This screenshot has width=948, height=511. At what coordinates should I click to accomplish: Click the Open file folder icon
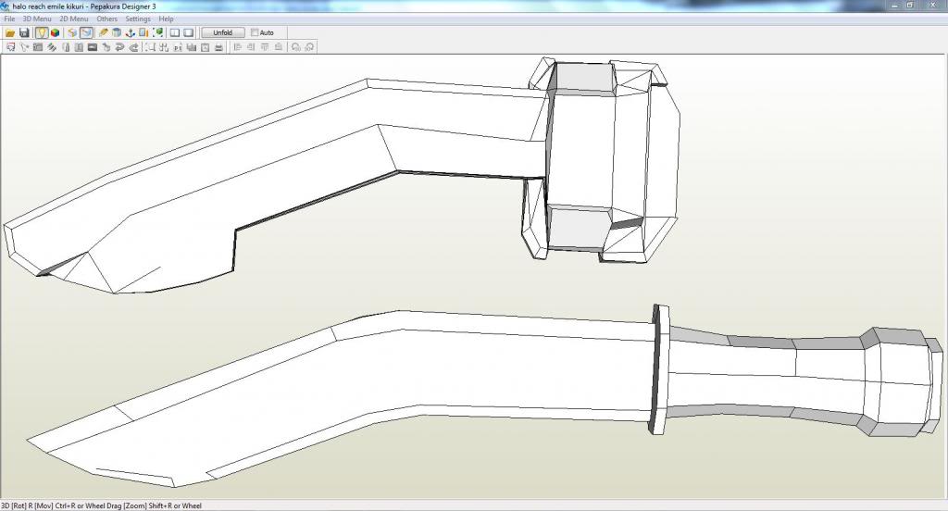click(10, 32)
